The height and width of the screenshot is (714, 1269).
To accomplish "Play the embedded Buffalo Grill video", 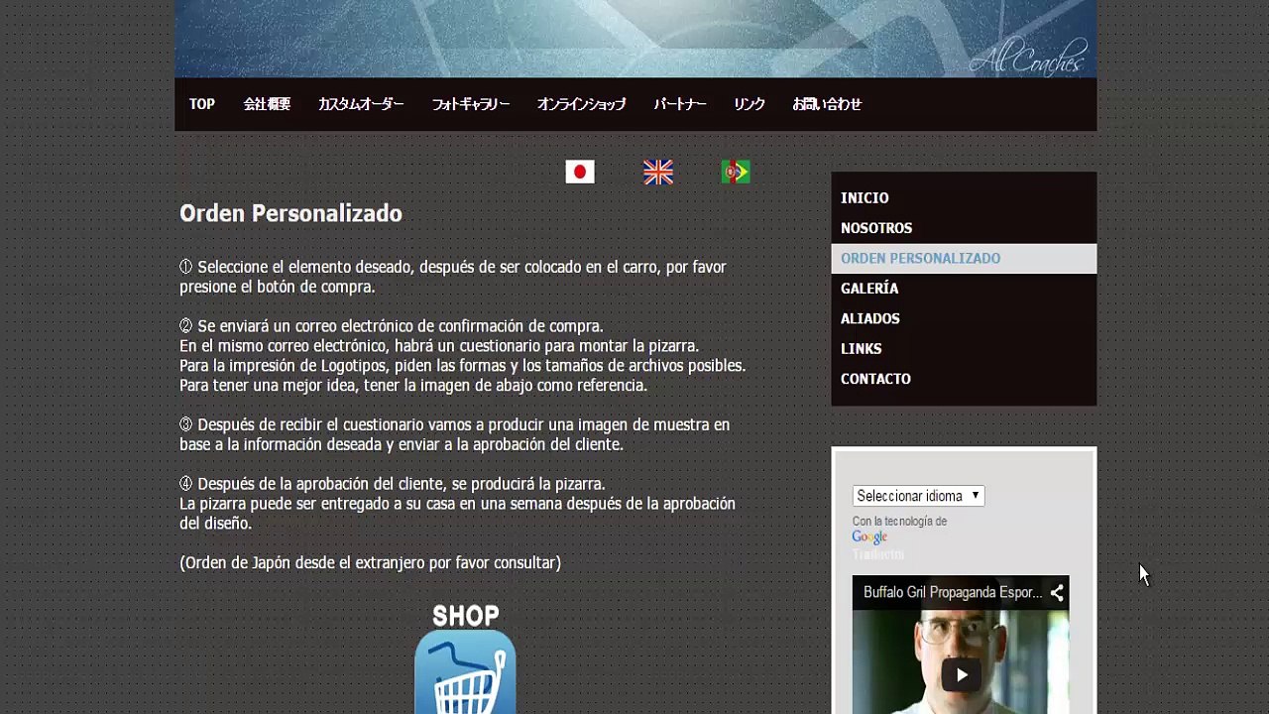I will click(x=961, y=675).
